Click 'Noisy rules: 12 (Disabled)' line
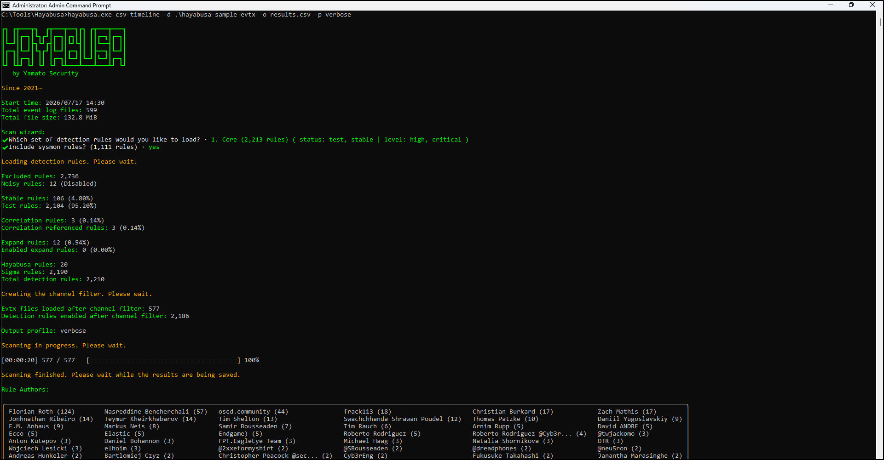 point(49,184)
